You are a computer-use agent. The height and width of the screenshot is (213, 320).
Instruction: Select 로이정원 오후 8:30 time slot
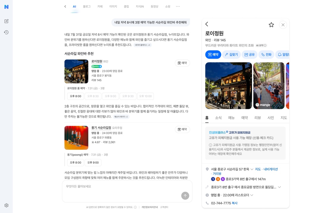(93, 96)
